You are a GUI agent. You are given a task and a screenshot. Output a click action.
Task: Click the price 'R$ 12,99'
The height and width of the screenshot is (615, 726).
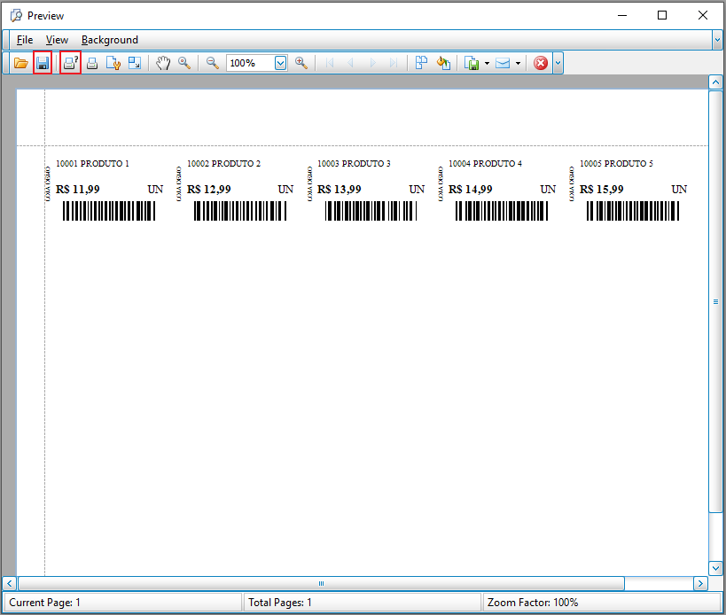click(208, 190)
